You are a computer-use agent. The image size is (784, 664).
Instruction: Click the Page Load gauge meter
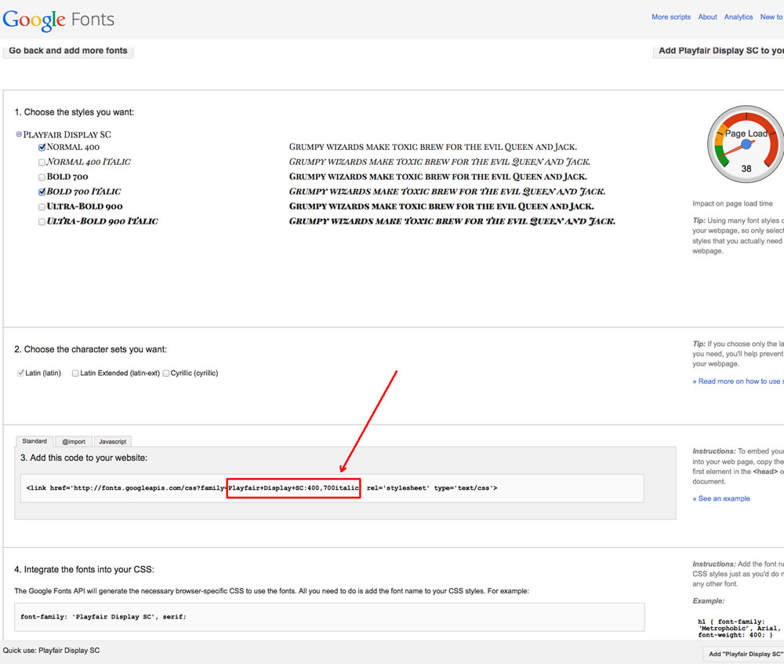(x=746, y=144)
